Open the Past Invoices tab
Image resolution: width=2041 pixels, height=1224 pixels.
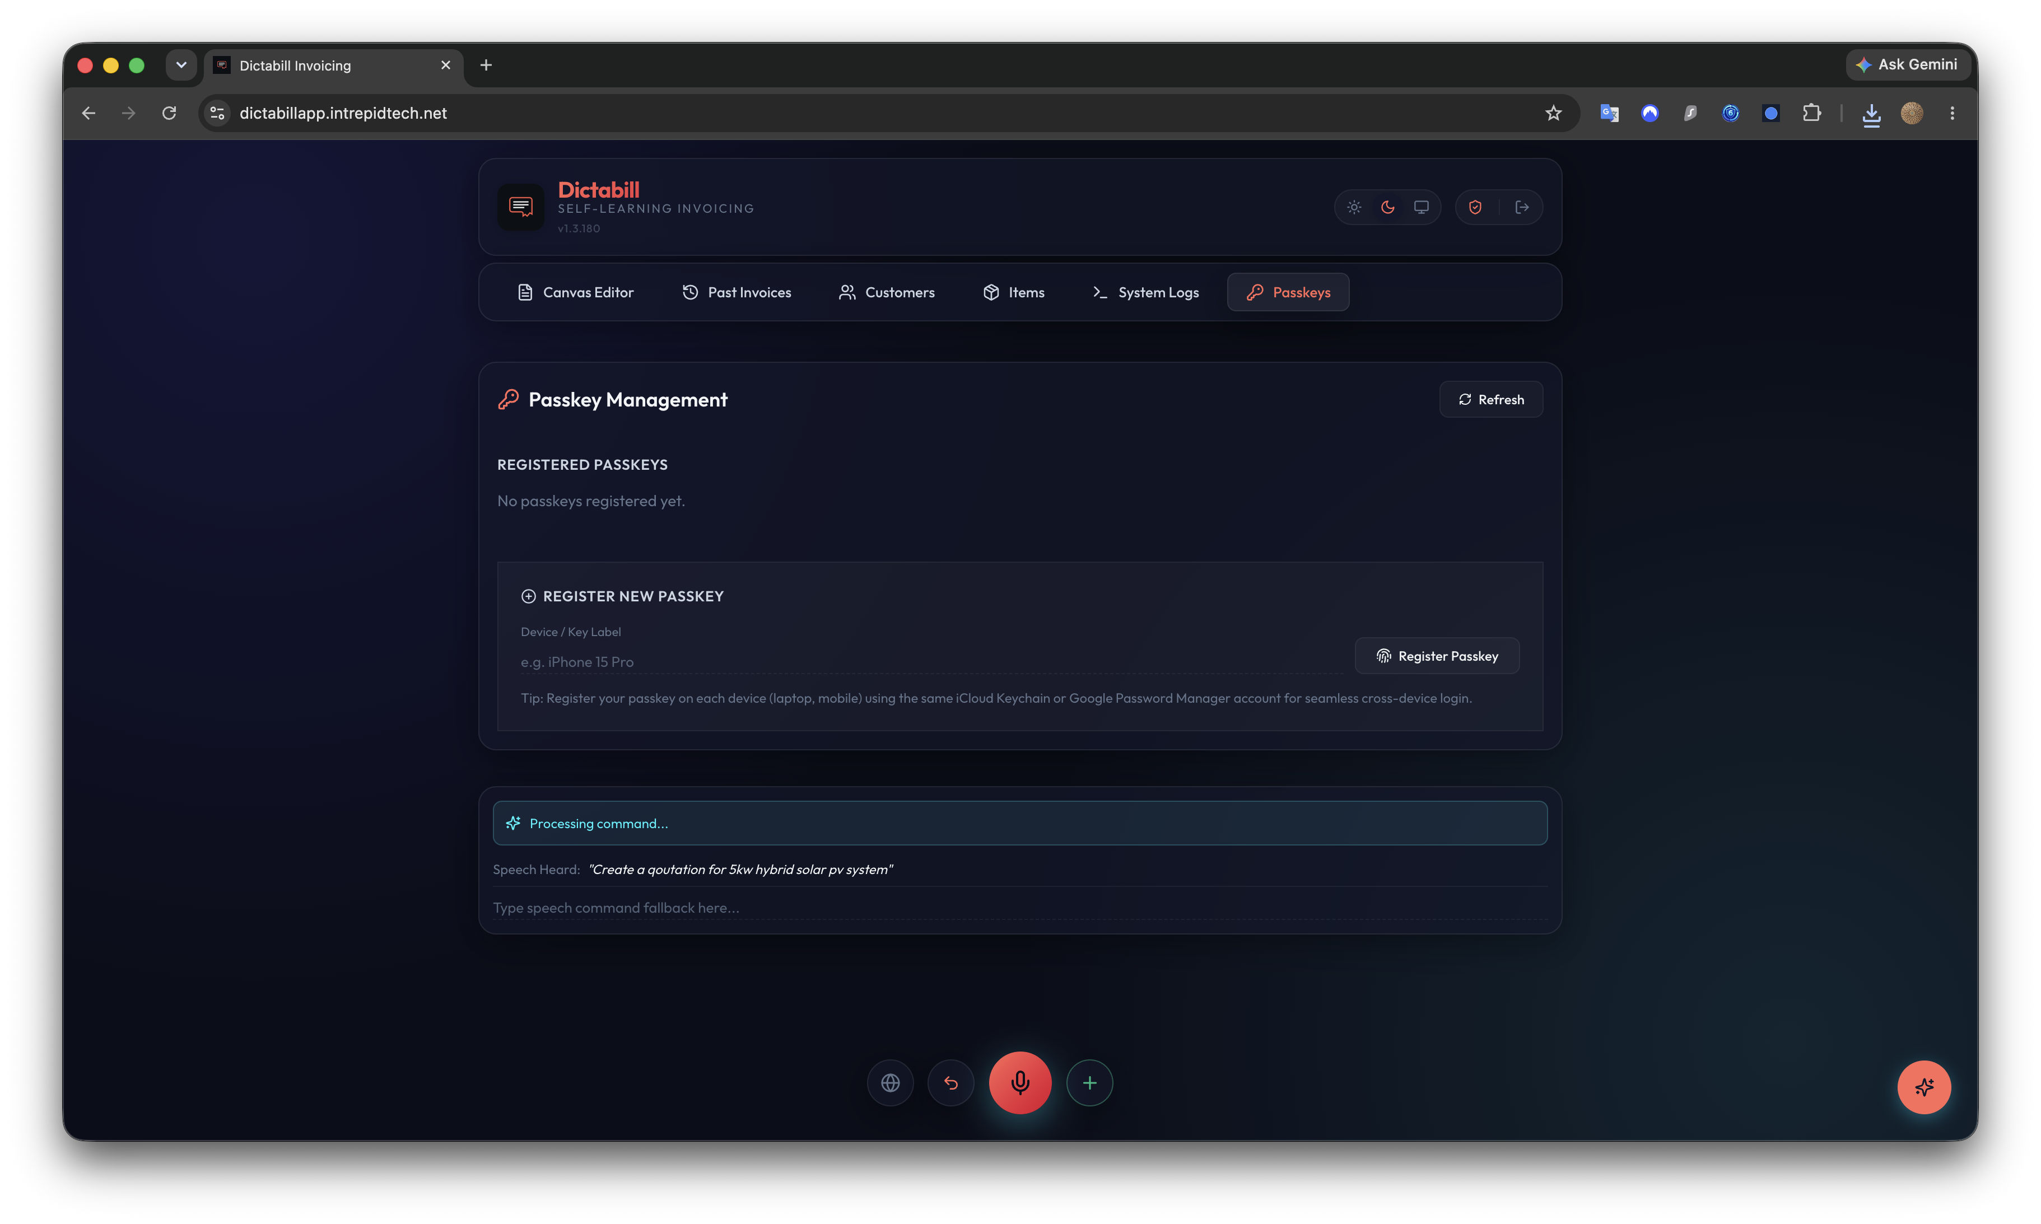[737, 292]
